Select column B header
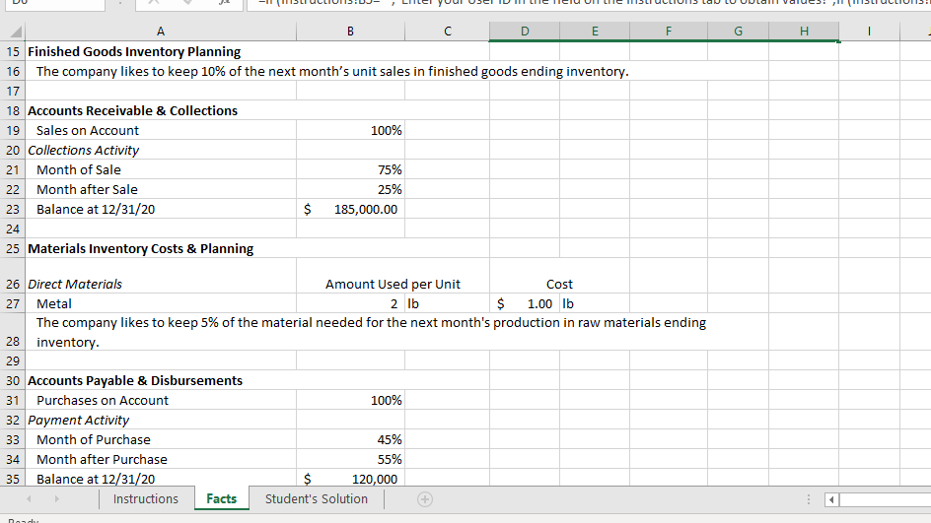Image resolution: width=931 pixels, height=523 pixels. (350, 32)
